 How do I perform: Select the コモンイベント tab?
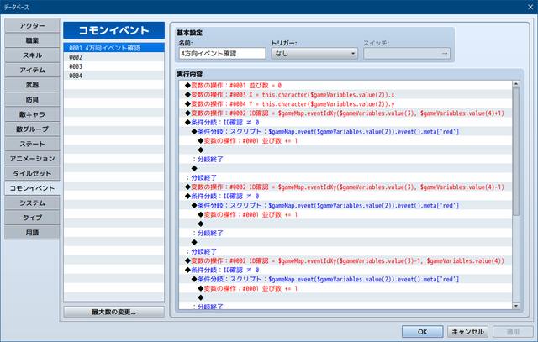tap(32, 188)
